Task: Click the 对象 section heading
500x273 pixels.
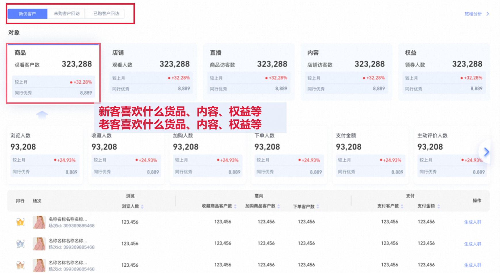Action: tap(14, 33)
